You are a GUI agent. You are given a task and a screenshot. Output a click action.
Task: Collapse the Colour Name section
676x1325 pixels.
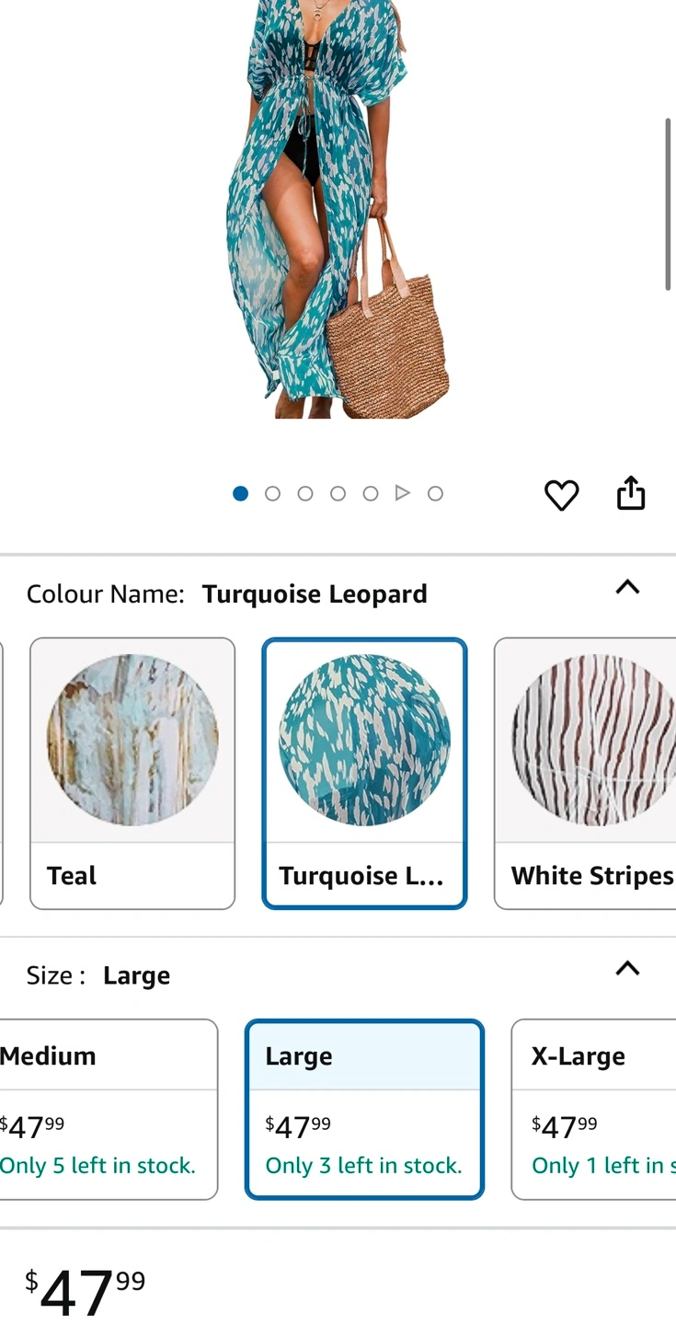627,587
